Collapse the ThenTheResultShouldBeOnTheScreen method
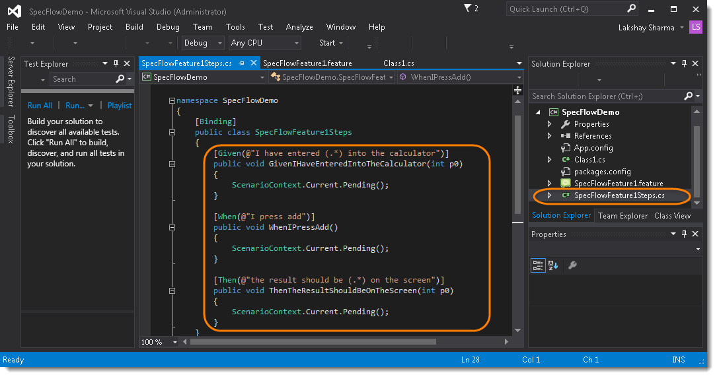The height and width of the screenshot is (377, 717). pos(172,291)
